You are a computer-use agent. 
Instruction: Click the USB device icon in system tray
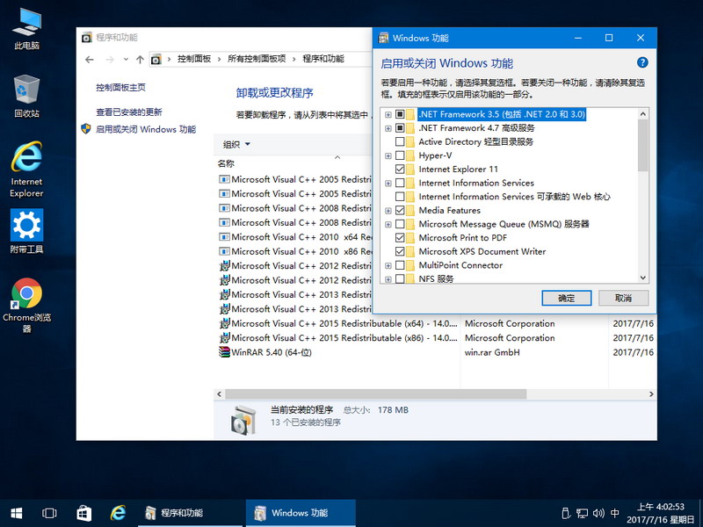(566, 513)
